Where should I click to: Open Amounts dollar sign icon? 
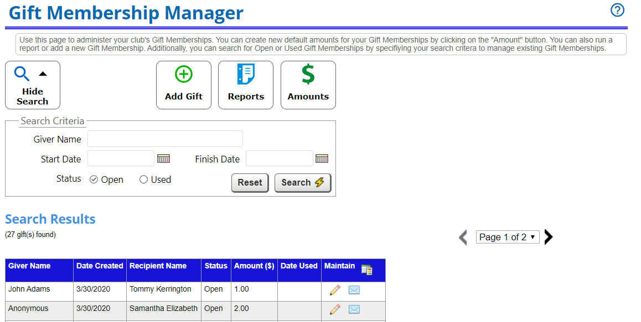click(x=308, y=75)
